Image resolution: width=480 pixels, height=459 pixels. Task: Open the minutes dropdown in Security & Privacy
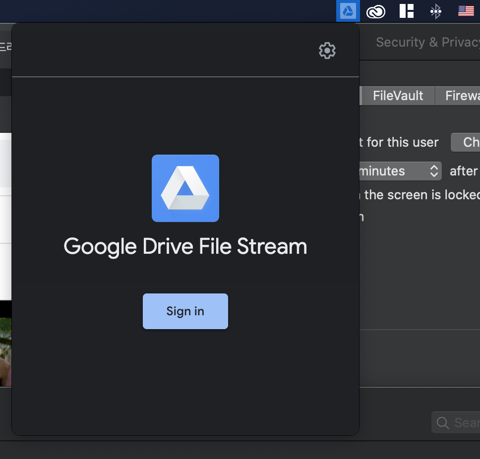[x=400, y=171]
